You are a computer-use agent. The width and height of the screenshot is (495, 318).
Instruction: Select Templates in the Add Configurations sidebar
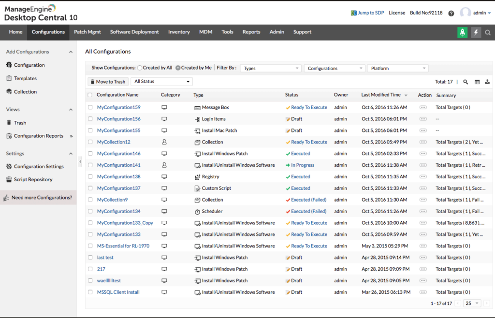[27, 78]
